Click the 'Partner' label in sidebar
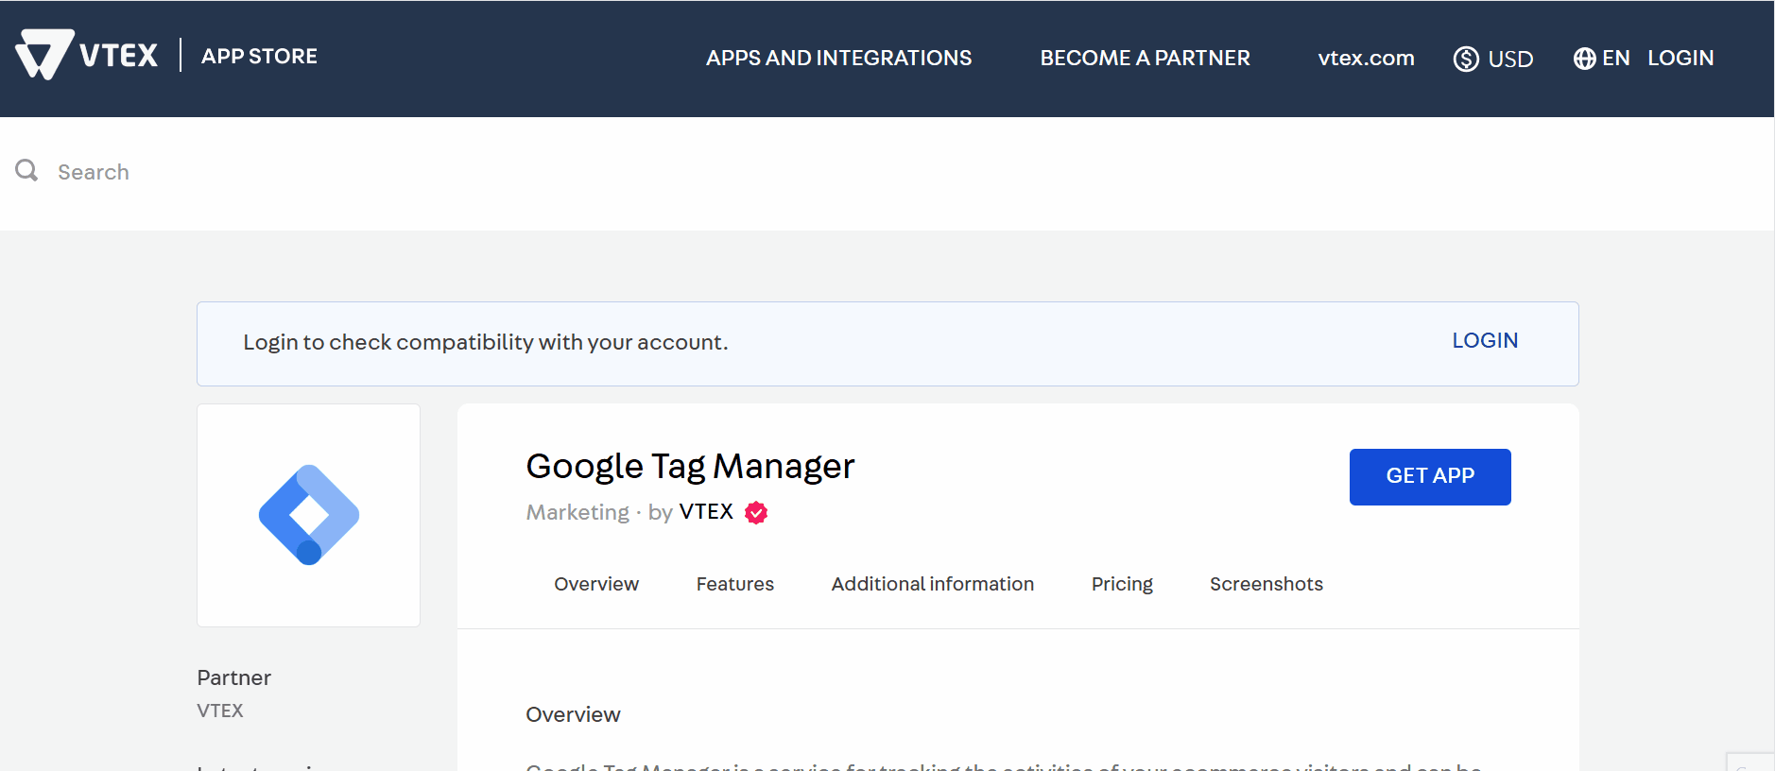Screen dimensions: 1775x771 (233, 677)
